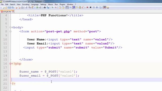Collapse the body fold marker on line 7

tap(10, 28)
